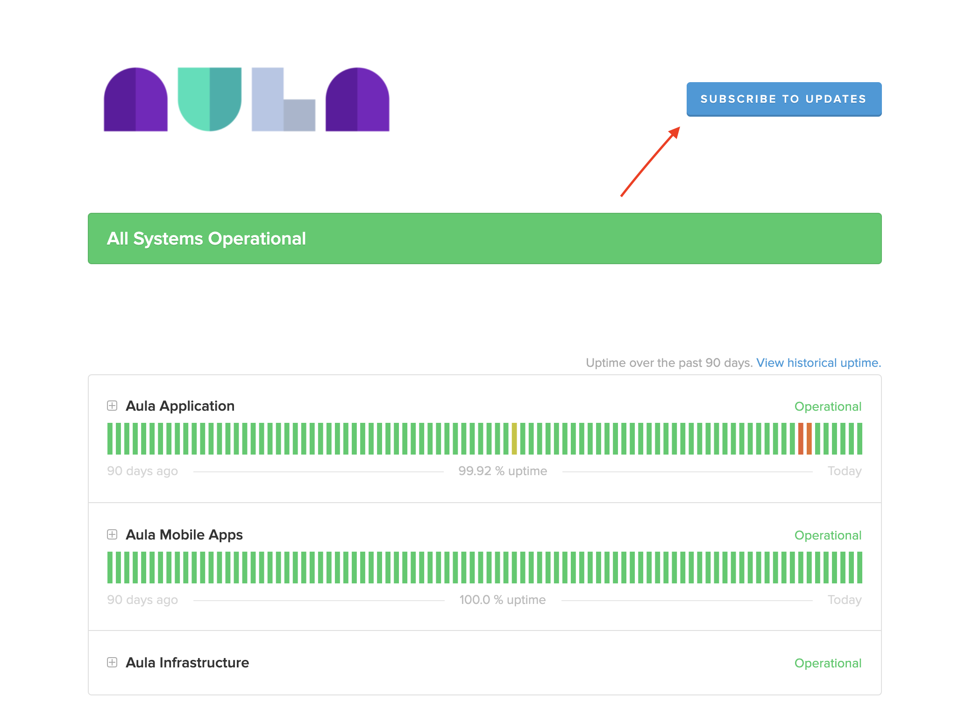Viewport: 980px width, 715px height.
Task: Click the Subscribe to Updates button
Action: pos(783,99)
